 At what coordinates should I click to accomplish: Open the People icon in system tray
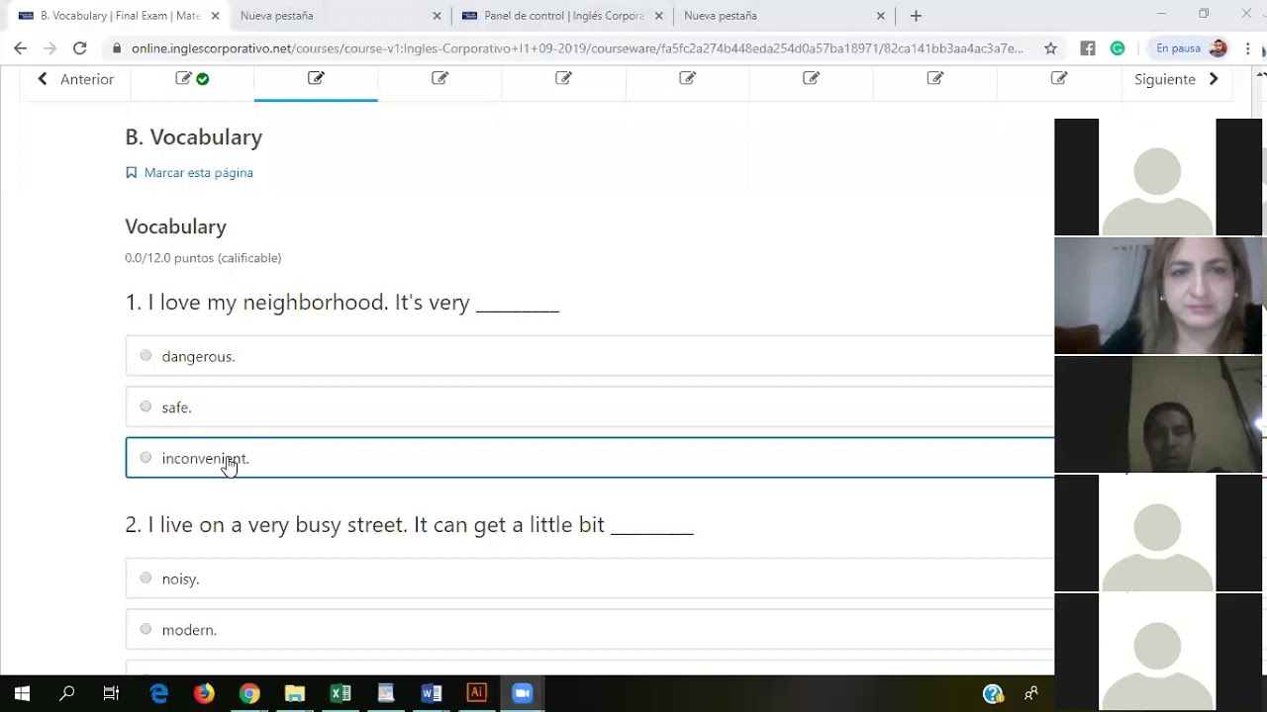(1031, 693)
